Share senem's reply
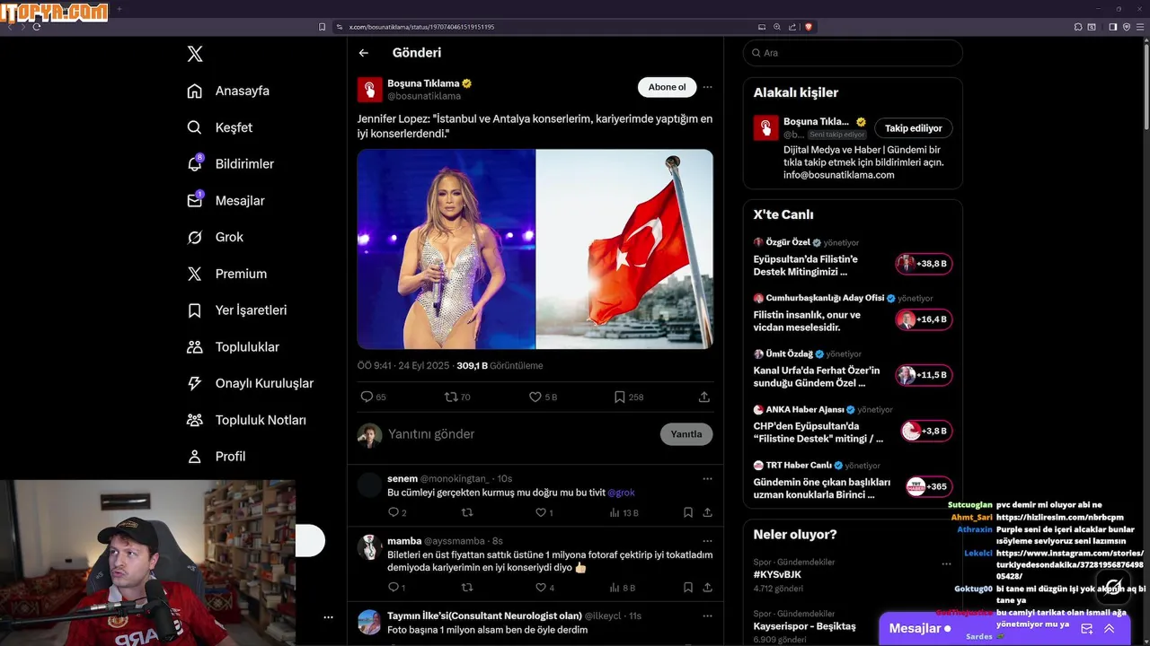 (707, 513)
